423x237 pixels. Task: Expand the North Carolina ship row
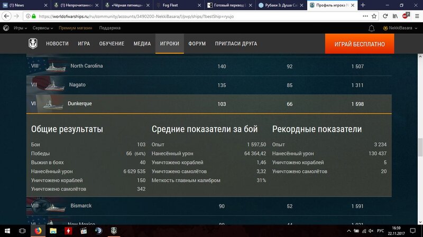point(212,66)
